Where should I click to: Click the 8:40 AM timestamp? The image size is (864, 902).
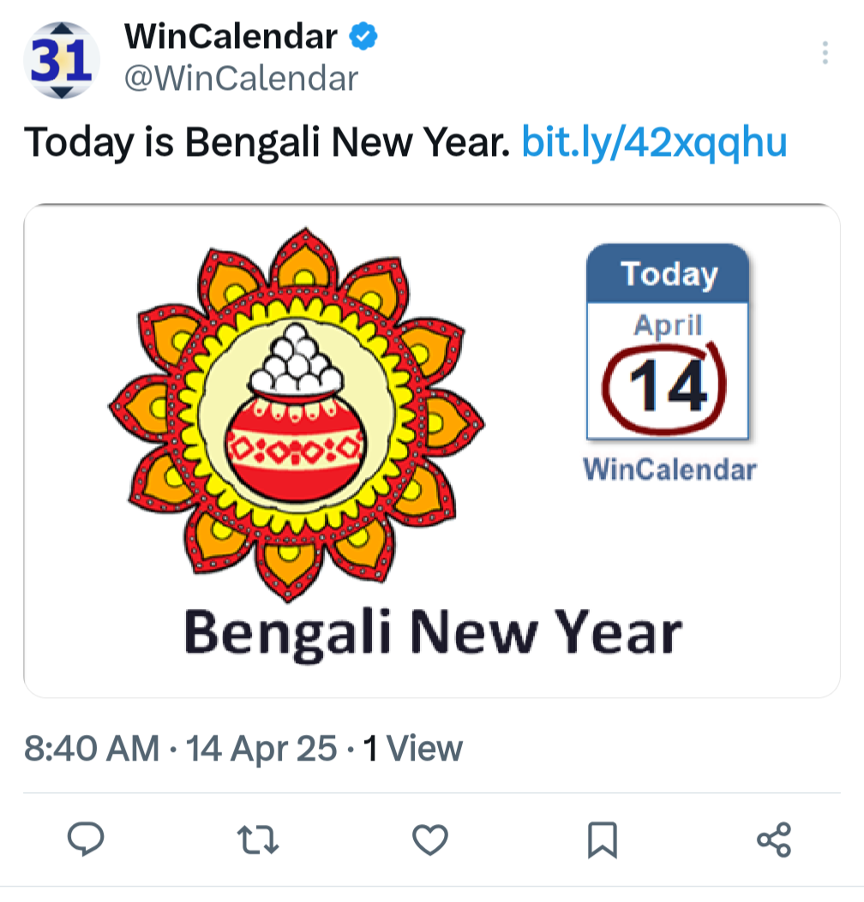92,748
